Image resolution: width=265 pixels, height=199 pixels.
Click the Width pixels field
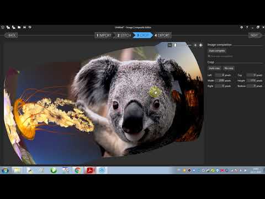click(x=220, y=81)
